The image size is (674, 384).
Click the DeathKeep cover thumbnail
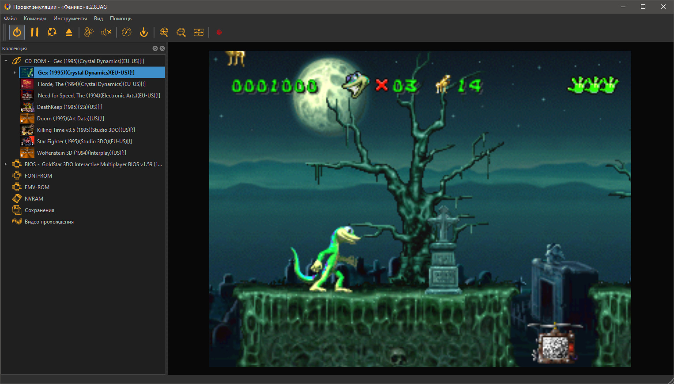[27, 107]
